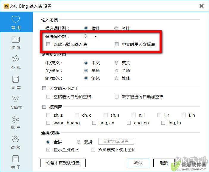Check the l, r fuzzy option
The image size is (209, 172).
tap(159, 115)
